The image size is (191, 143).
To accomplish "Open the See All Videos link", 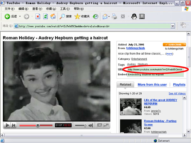I will coord(177,93).
